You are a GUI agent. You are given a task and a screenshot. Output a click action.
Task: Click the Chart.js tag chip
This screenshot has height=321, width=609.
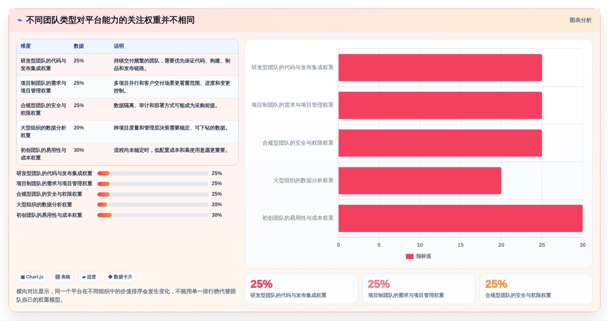coord(32,277)
